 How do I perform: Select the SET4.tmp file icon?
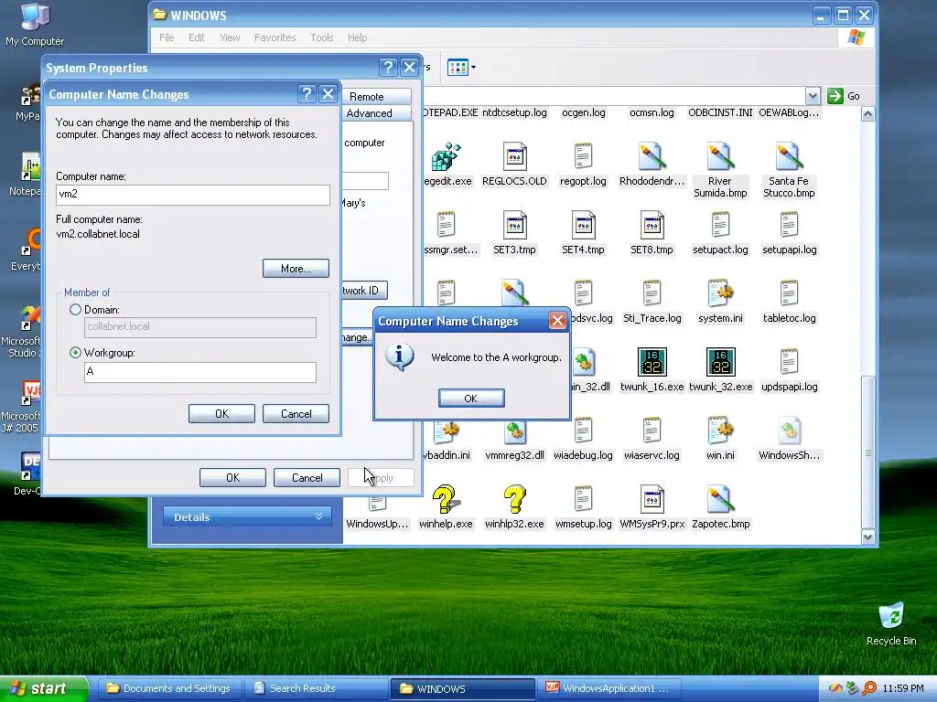(x=583, y=225)
